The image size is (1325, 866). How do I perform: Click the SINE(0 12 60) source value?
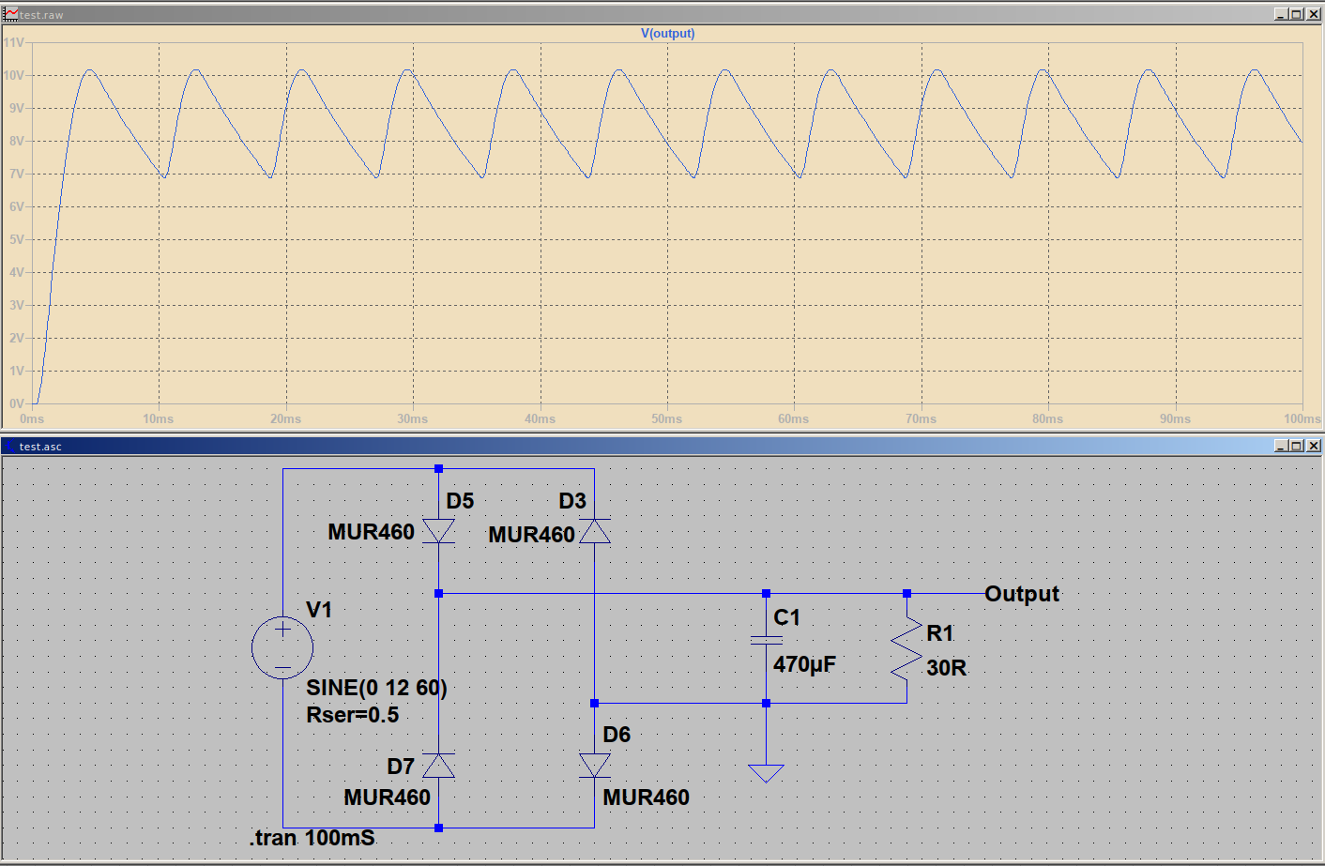376,688
